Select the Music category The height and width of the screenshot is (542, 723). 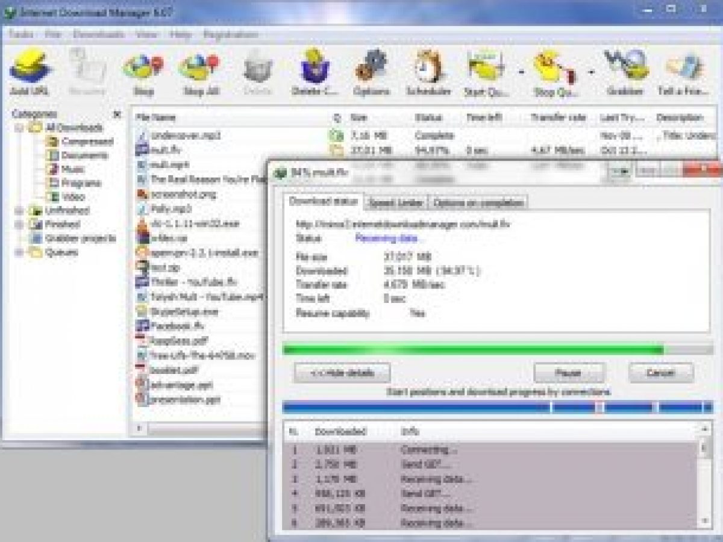(73, 169)
